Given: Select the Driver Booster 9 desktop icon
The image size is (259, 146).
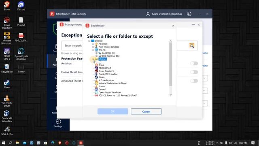Looking at the screenshot, I should click(x=7, y=23).
